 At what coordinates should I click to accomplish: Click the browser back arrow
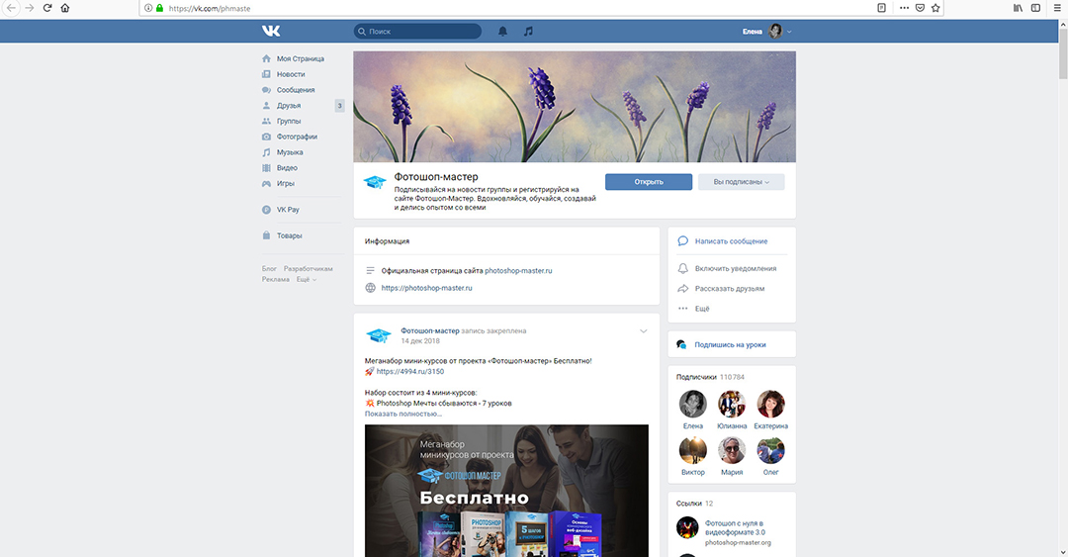(11, 8)
